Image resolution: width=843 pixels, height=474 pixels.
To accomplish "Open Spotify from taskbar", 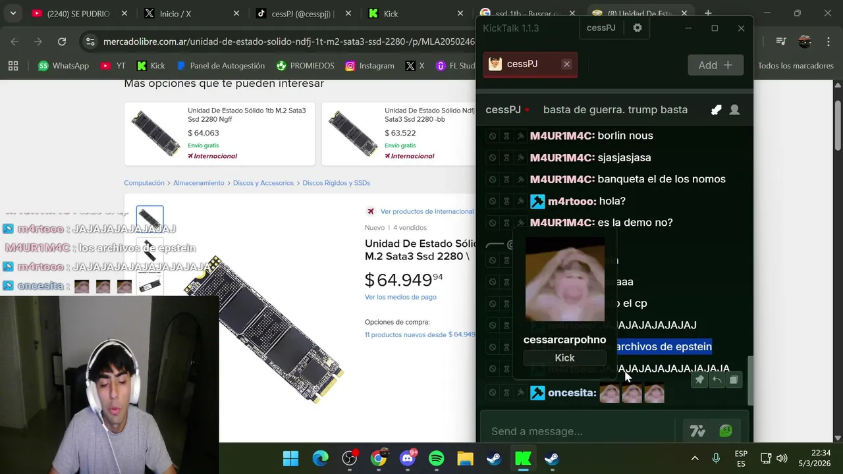I will pyautogui.click(x=437, y=458).
